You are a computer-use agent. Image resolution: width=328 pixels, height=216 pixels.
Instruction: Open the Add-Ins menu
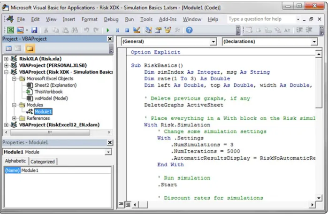168,19
